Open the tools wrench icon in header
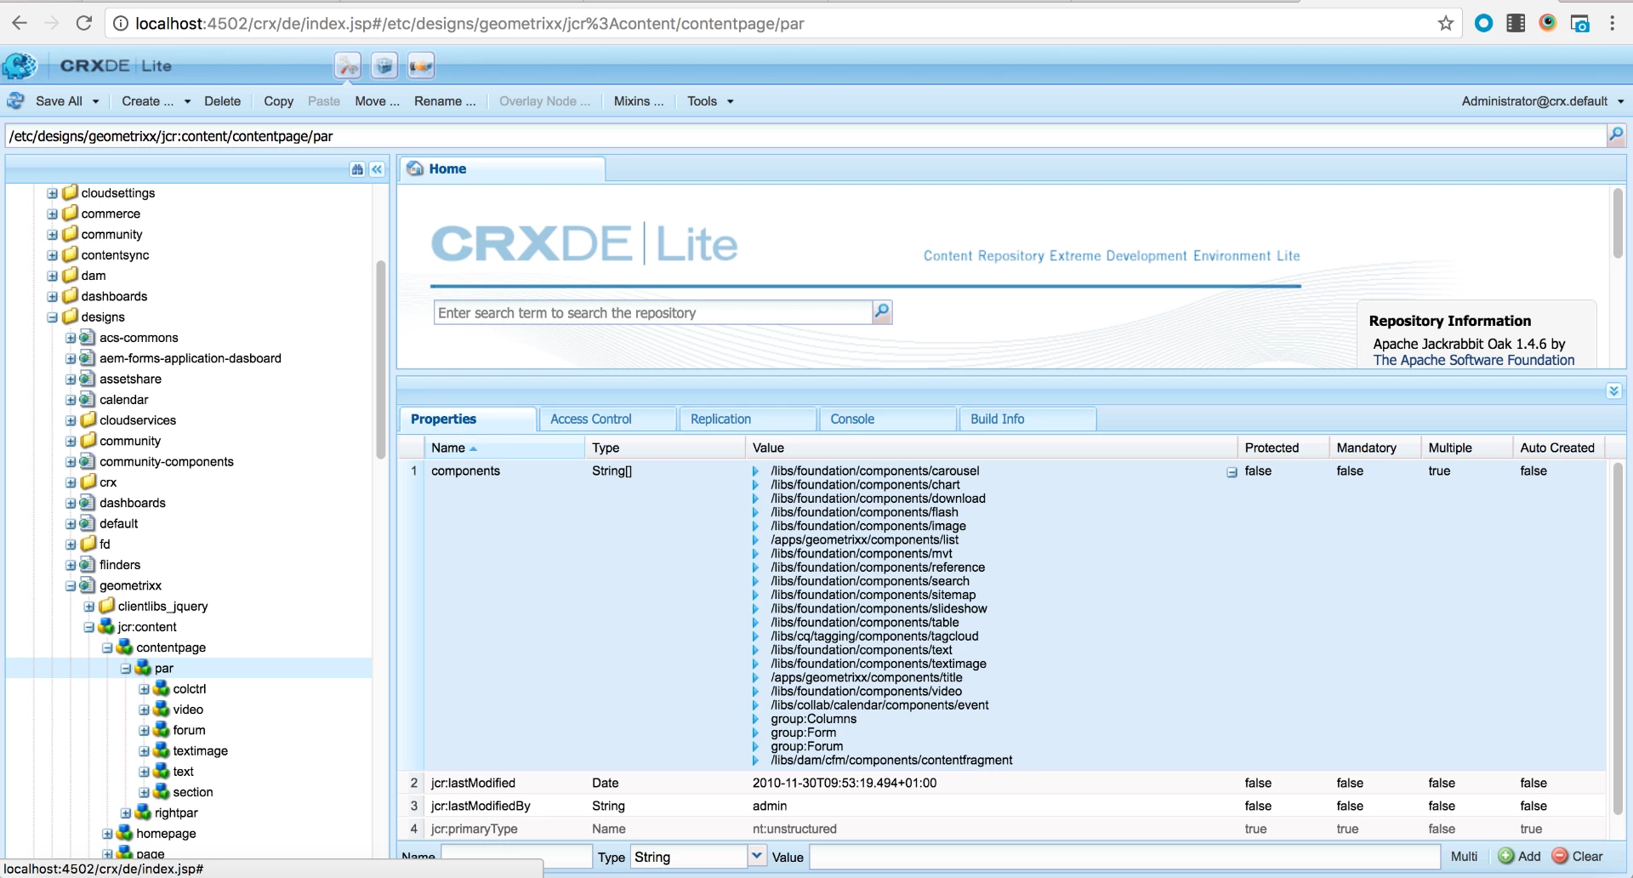The image size is (1633, 878). [x=348, y=66]
